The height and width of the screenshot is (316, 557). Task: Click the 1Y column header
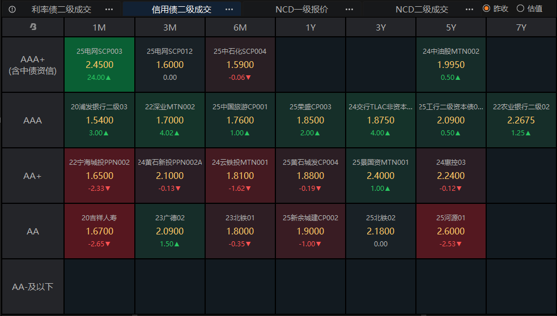[311, 27]
